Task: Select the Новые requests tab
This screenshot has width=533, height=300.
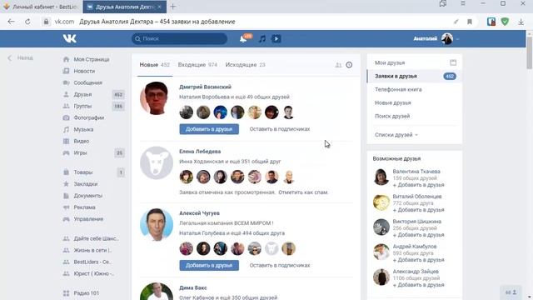Action: click(154, 65)
